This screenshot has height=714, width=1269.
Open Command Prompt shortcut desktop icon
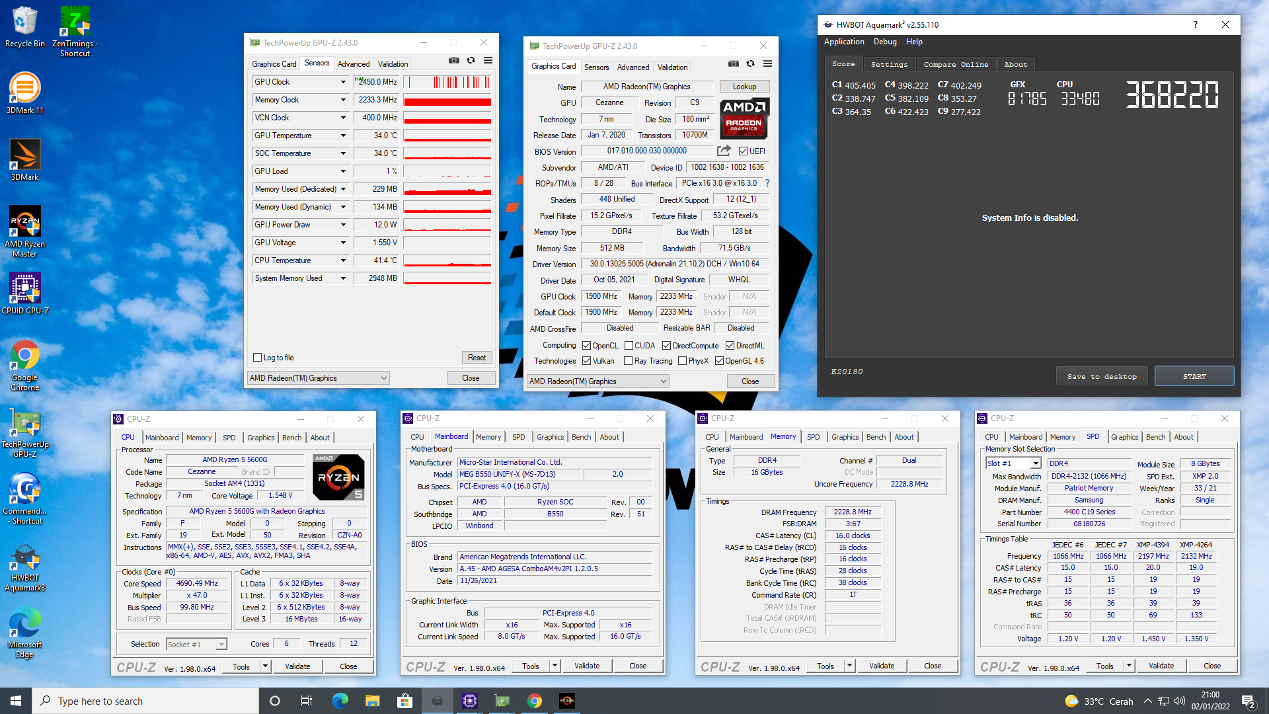pos(24,499)
